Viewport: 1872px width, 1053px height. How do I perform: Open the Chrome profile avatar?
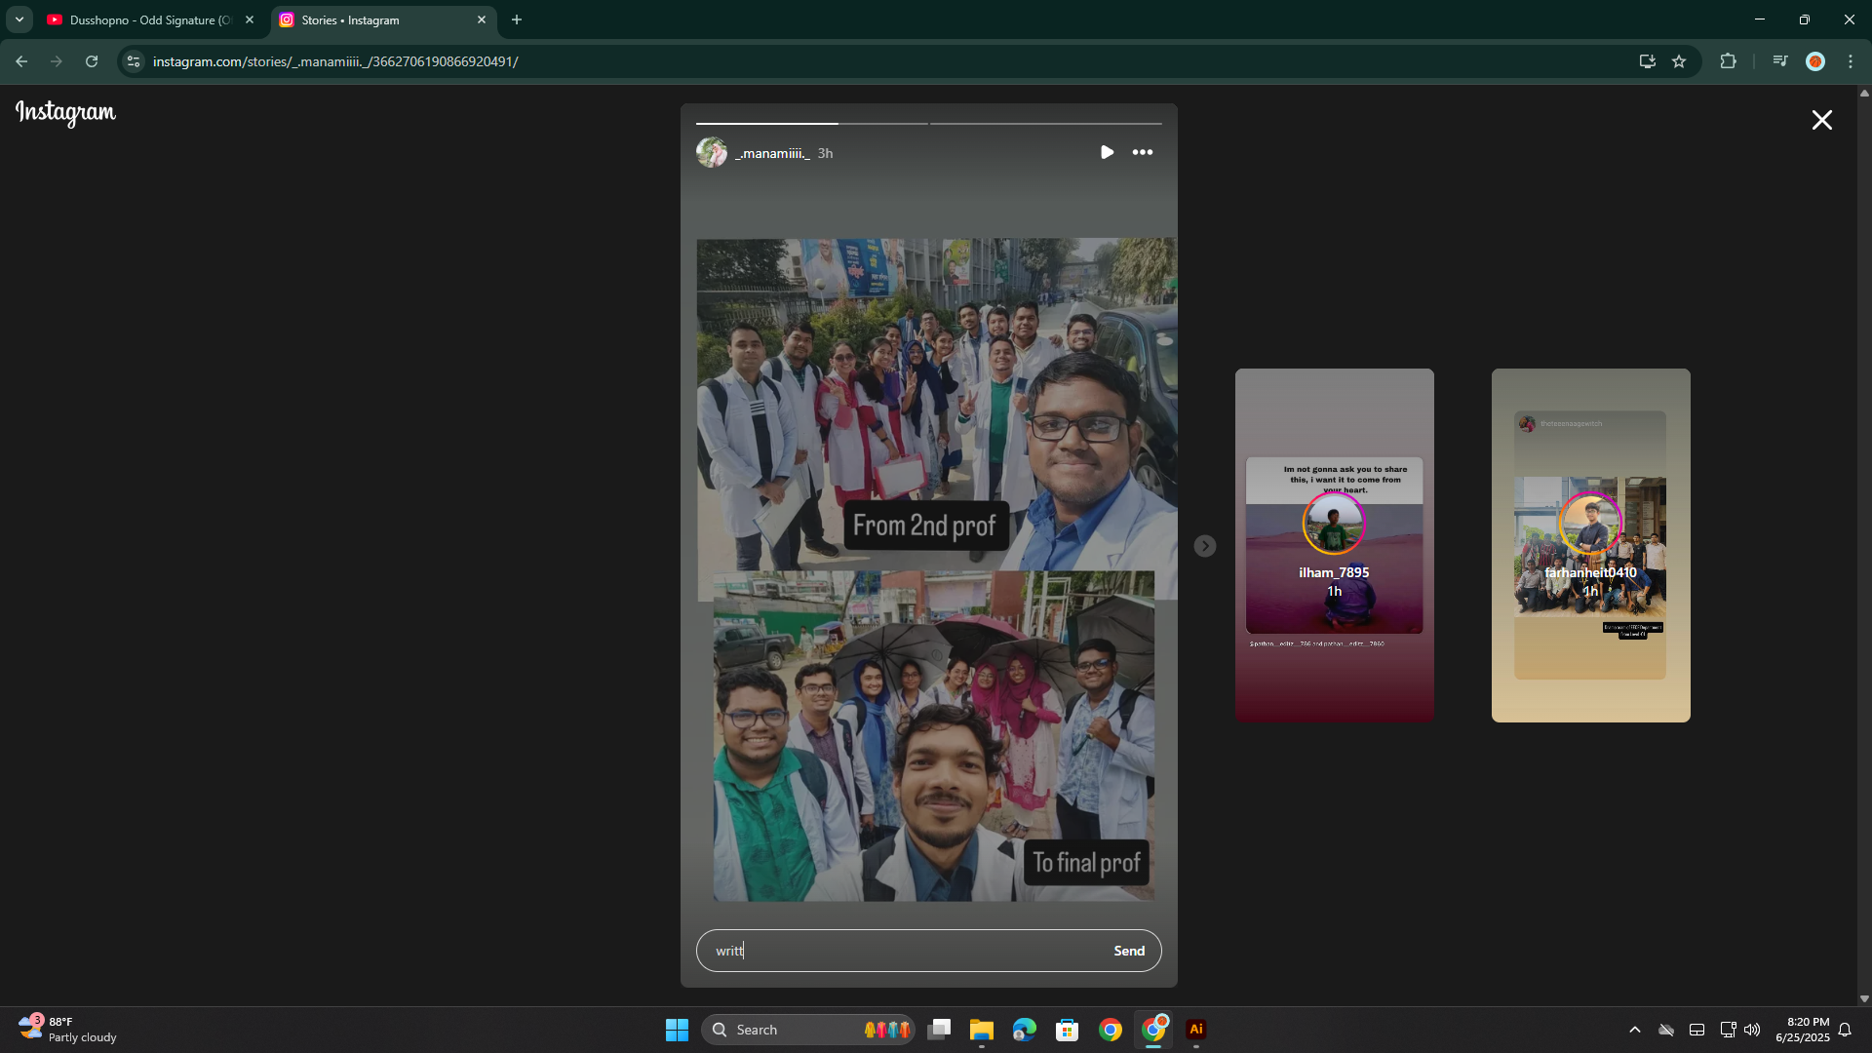[1815, 61]
